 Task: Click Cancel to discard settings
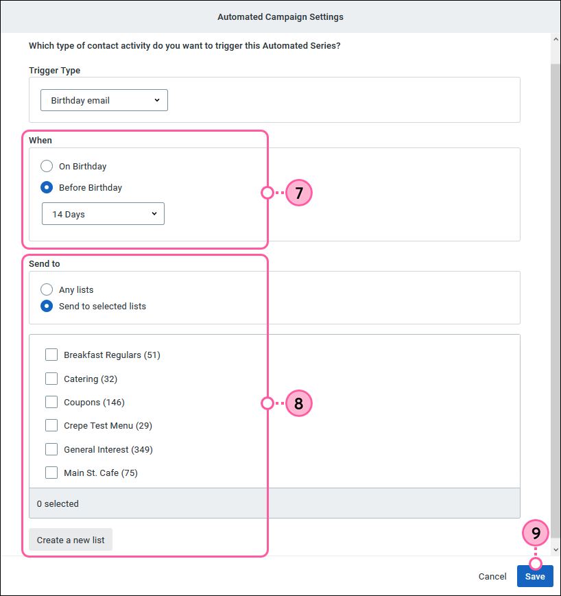492,577
